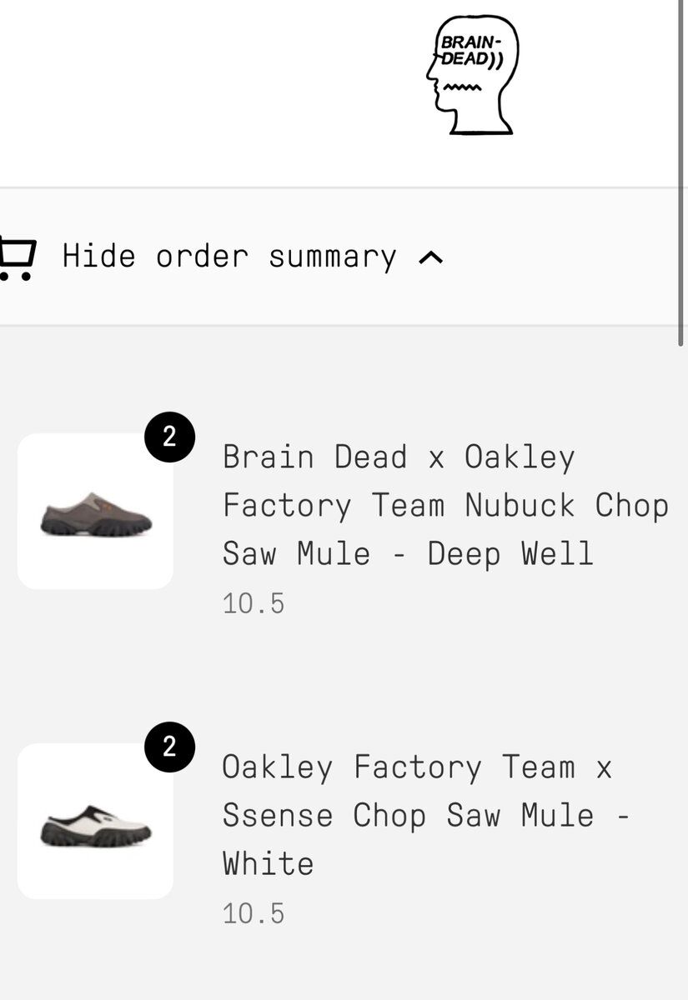Click the shopping cart icon
Viewport: 688px width, 1000px height.
click(x=17, y=257)
